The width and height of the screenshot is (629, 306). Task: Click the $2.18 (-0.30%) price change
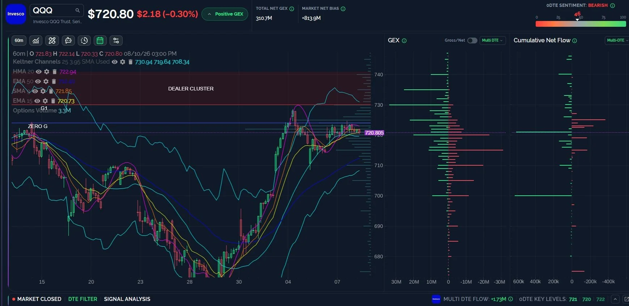167,14
